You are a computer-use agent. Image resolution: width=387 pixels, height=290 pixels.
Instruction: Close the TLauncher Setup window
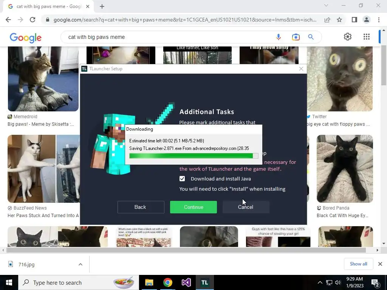coord(301,69)
